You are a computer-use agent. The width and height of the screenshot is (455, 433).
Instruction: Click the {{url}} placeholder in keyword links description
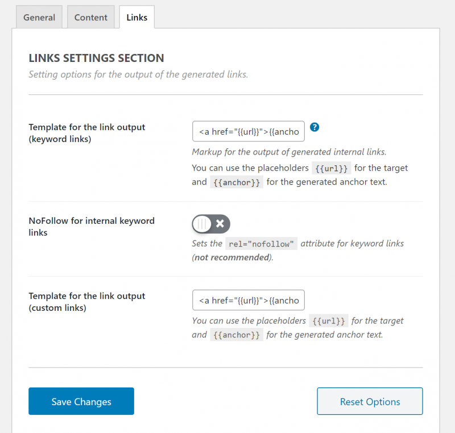(x=332, y=168)
